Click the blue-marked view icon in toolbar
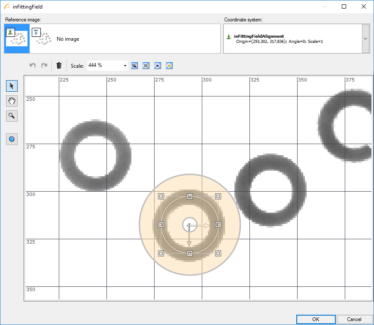Screen dimensions: 374x325 (x=158, y=66)
